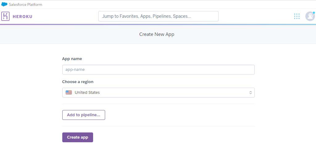
Task: Click the App name field label
Action: (x=72, y=59)
